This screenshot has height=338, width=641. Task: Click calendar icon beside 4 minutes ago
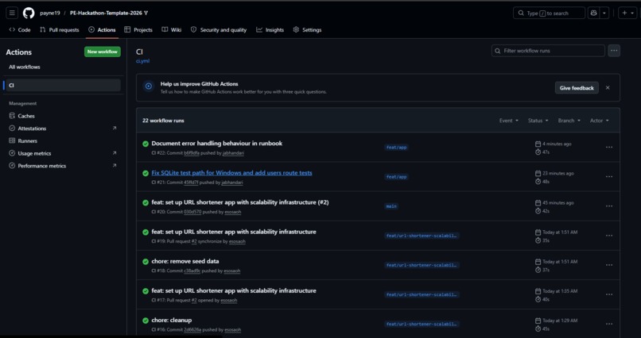coord(538,144)
